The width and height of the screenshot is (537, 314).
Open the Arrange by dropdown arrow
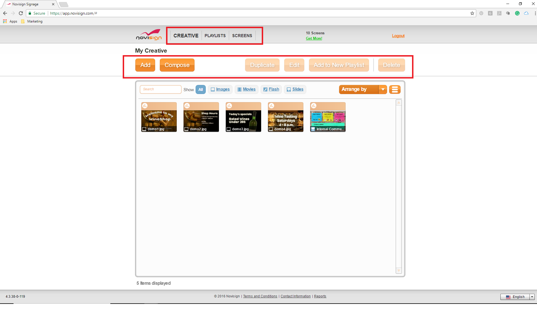click(x=383, y=89)
